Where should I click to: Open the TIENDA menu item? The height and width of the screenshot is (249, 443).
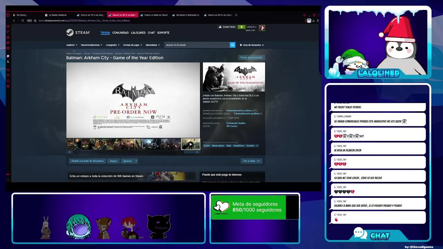point(105,33)
